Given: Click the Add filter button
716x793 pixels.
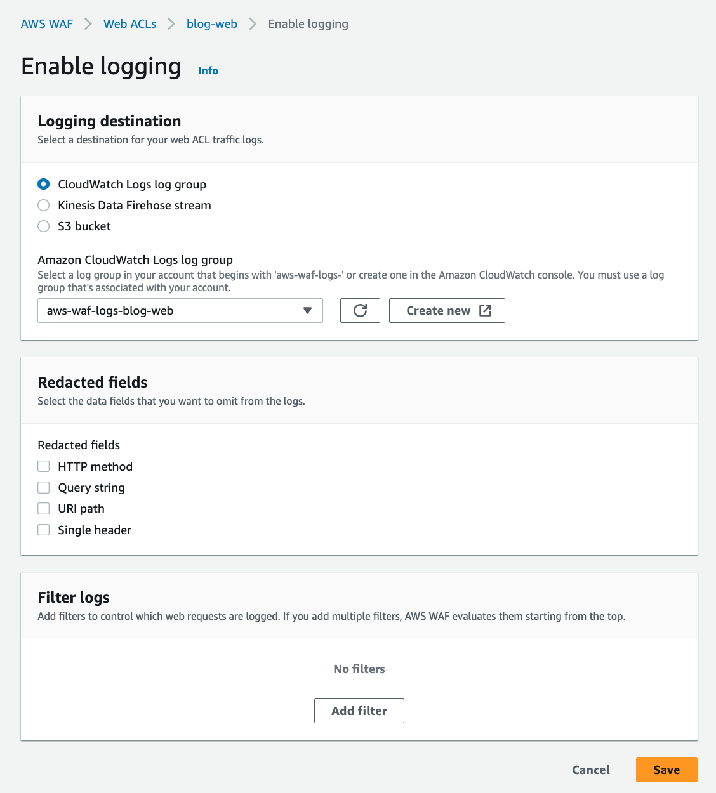Looking at the screenshot, I should 359,711.
